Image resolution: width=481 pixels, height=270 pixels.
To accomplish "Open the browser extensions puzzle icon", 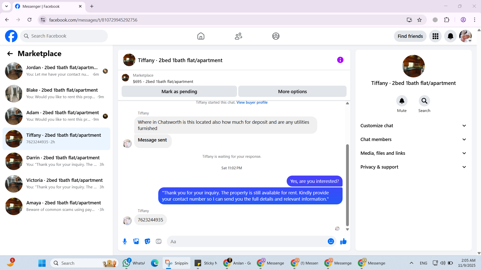I will click(447, 20).
